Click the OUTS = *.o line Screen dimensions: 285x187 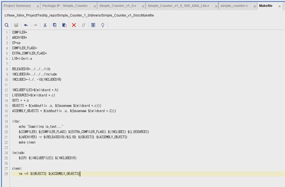tap(20, 101)
